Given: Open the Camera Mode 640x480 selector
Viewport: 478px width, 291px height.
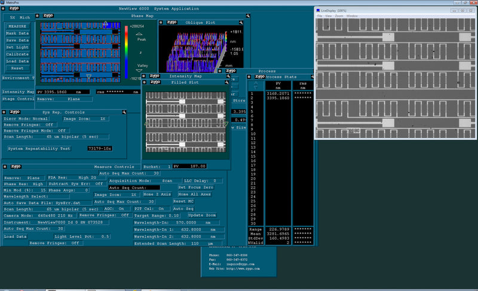Looking at the screenshot, I should click(38, 215).
